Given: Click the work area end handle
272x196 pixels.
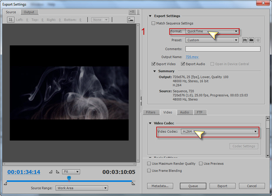Looking at the screenshot, I should click(x=133, y=183).
